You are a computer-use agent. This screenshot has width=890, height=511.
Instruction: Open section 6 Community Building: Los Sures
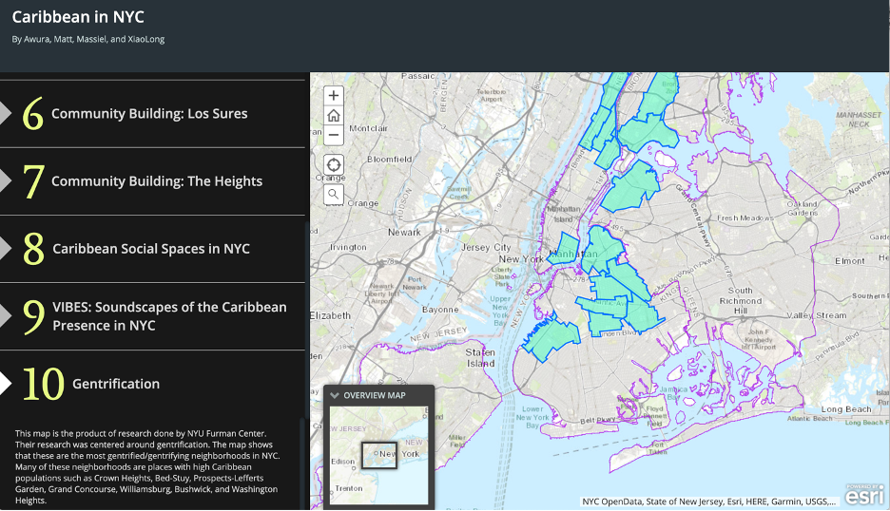[152, 113]
